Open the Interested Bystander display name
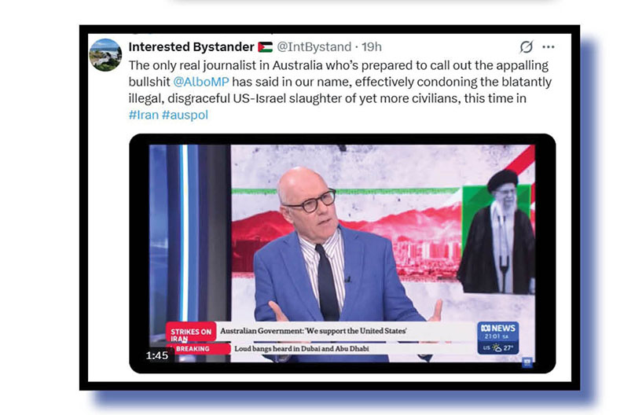 pyautogui.click(x=191, y=47)
